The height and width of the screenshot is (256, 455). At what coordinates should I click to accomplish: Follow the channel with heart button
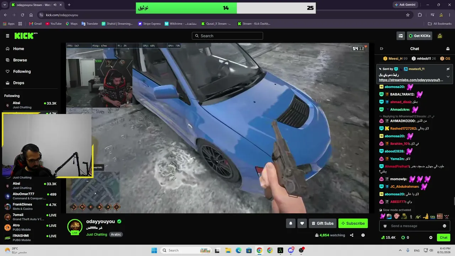click(302, 223)
